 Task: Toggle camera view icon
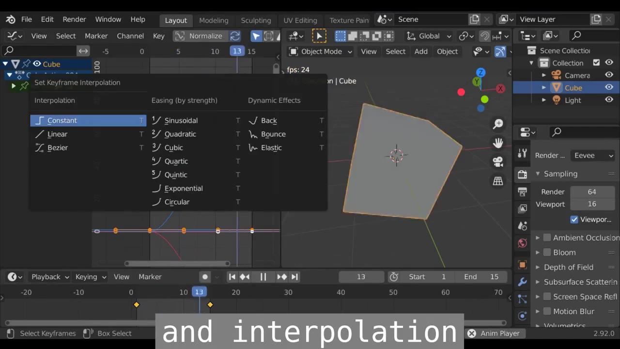tap(498, 162)
